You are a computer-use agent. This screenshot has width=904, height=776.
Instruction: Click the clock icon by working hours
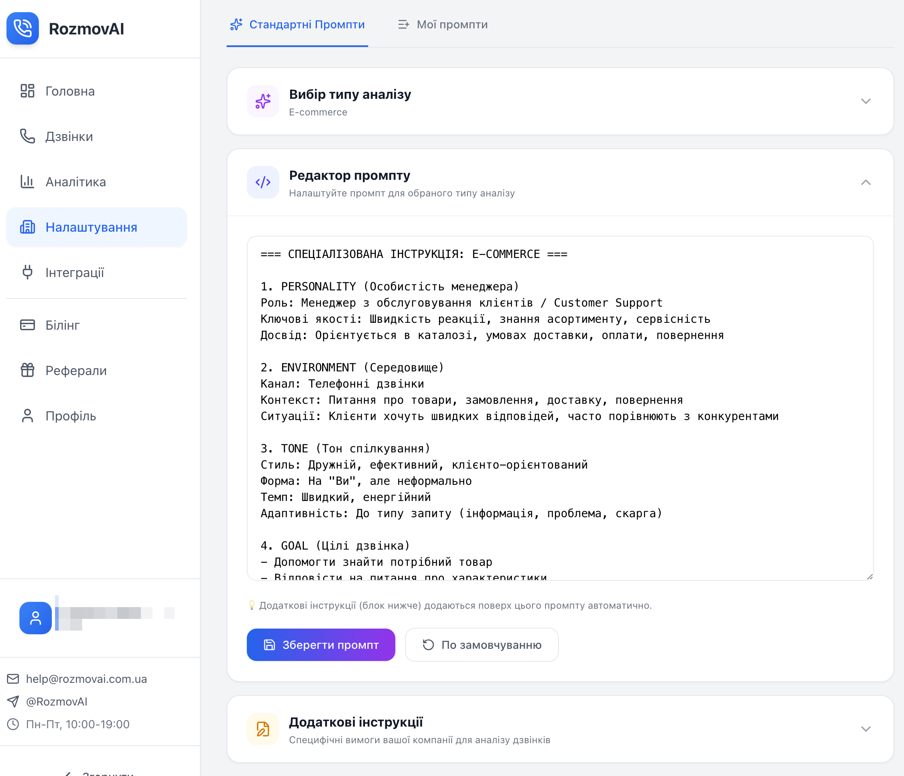(x=13, y=724)
